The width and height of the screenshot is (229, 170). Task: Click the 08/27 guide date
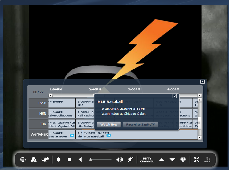38,92
